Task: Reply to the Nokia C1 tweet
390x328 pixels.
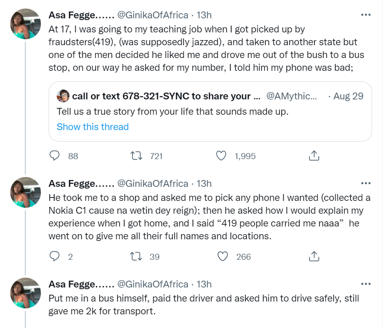Action: 55,256
